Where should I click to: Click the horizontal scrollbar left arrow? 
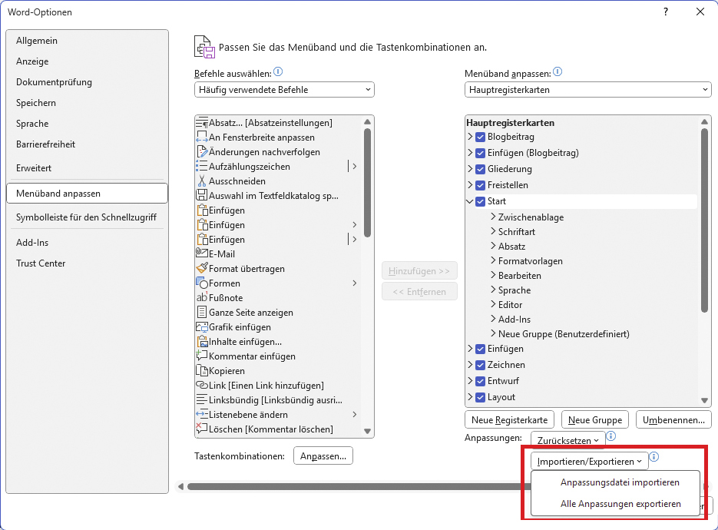pos(181,486)
